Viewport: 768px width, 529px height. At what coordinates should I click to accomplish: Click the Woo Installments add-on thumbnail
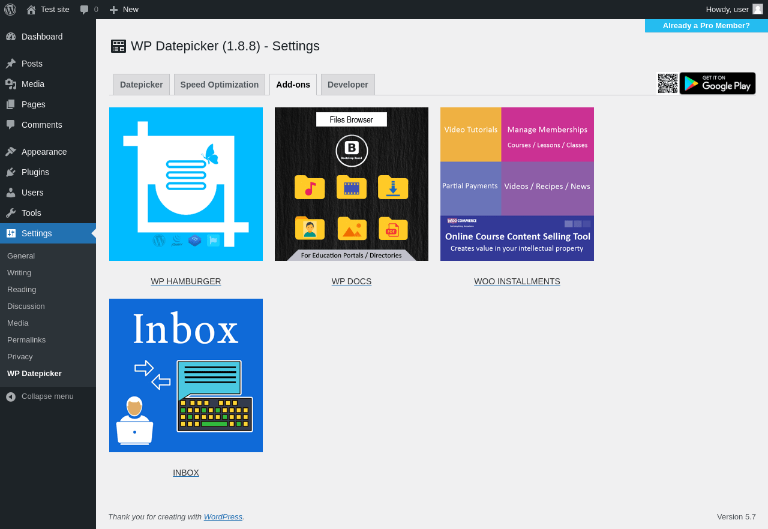(517, 184)
